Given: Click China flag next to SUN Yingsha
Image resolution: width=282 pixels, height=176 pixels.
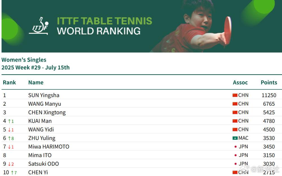Looking at the screenshot, I should 235,95.
